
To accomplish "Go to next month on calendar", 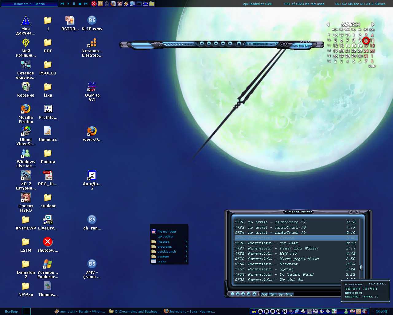I will 373,24.
